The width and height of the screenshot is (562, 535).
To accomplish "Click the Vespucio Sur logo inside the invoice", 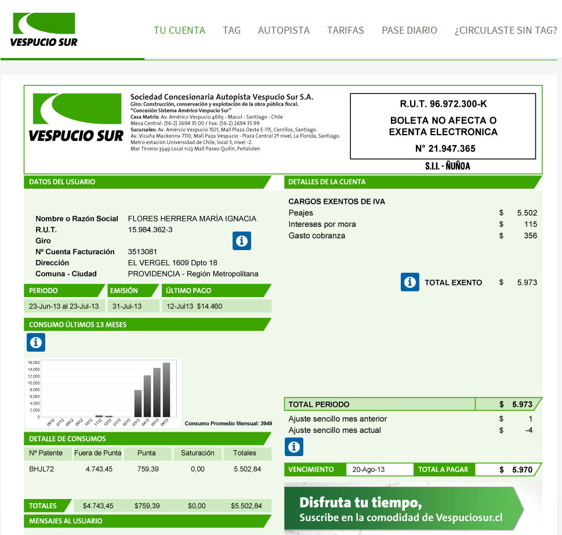I will [77, 118].
